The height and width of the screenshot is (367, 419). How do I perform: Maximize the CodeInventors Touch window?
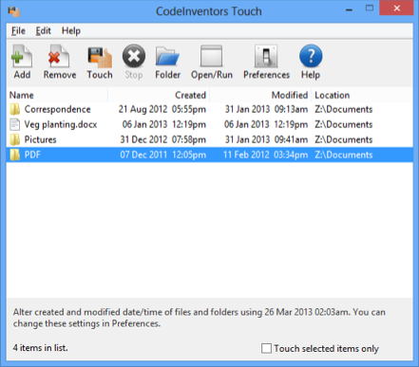coord(370,9)
